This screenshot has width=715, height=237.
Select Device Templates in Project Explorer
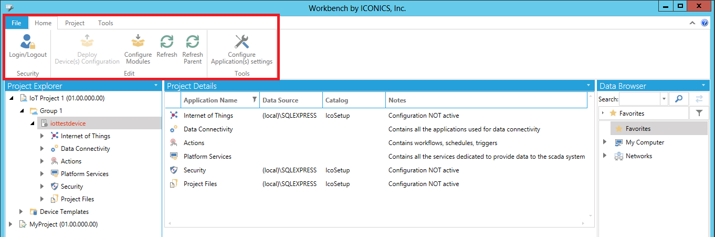pos(64,212)
